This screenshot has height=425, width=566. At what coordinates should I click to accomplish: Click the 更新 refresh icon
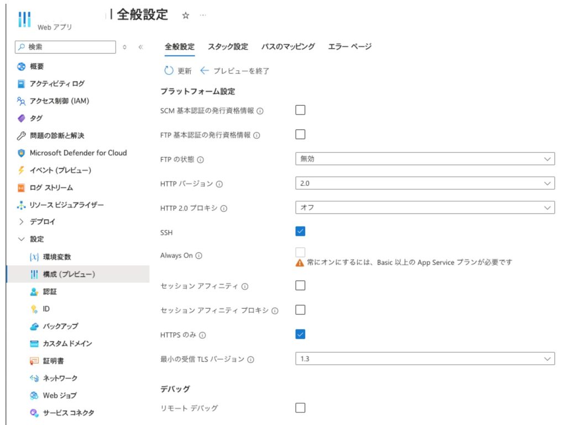coord(169,71)
